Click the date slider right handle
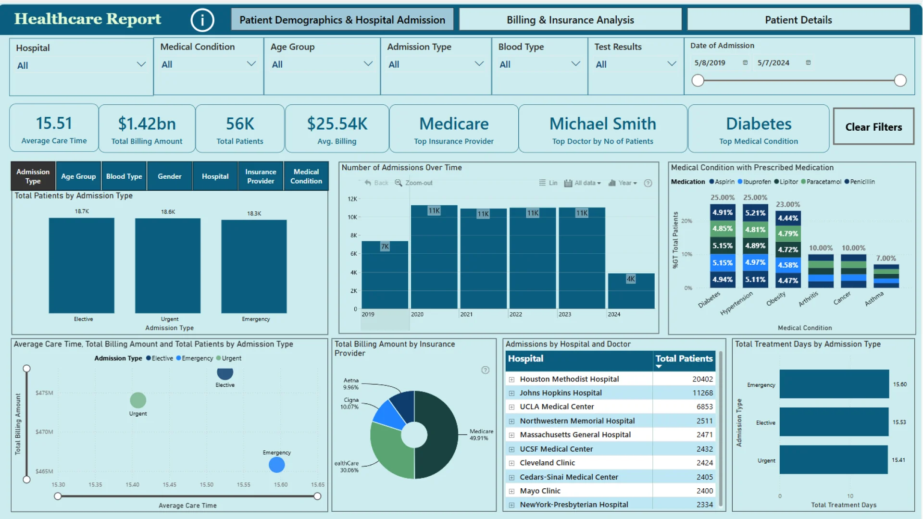 [x=900, y=81]
